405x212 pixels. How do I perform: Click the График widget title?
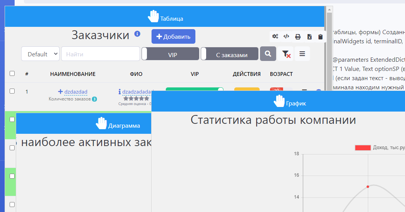[x=296, y=104]
